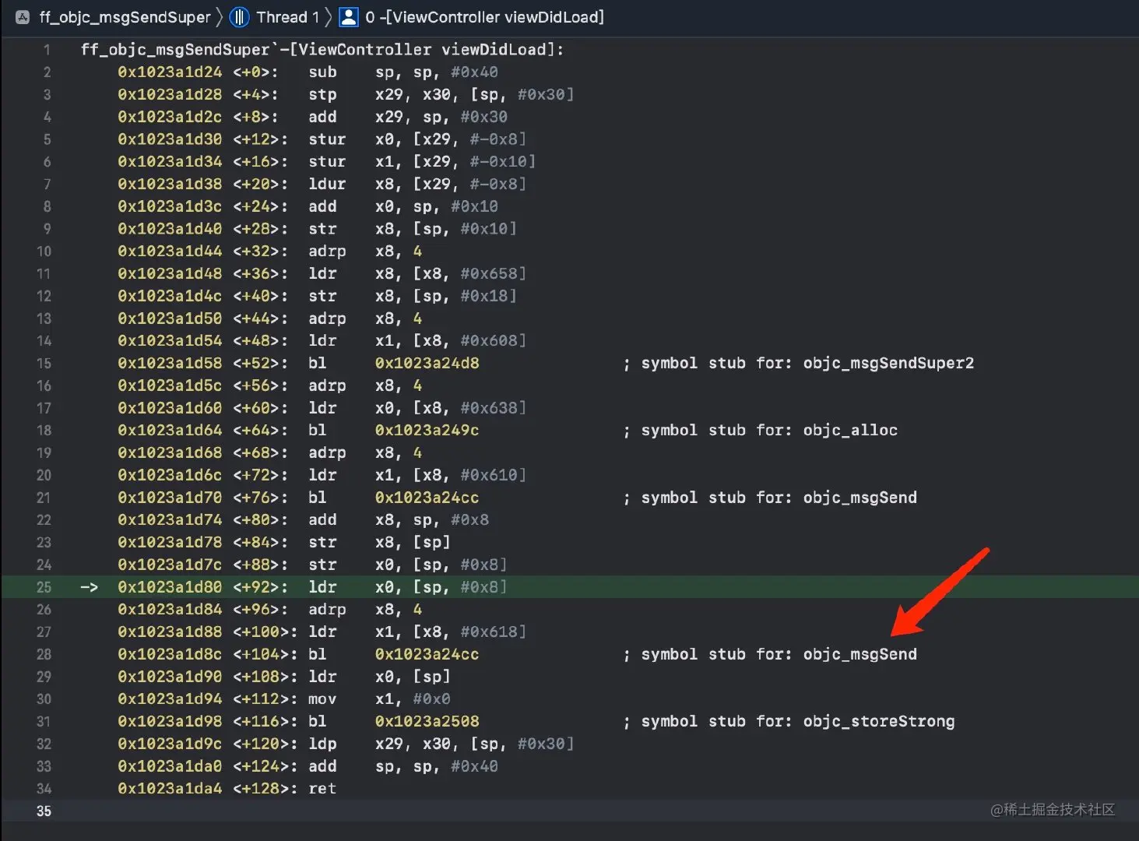Click operand x0, [x29, #-0x8] on line 5

tap(451, 139)
